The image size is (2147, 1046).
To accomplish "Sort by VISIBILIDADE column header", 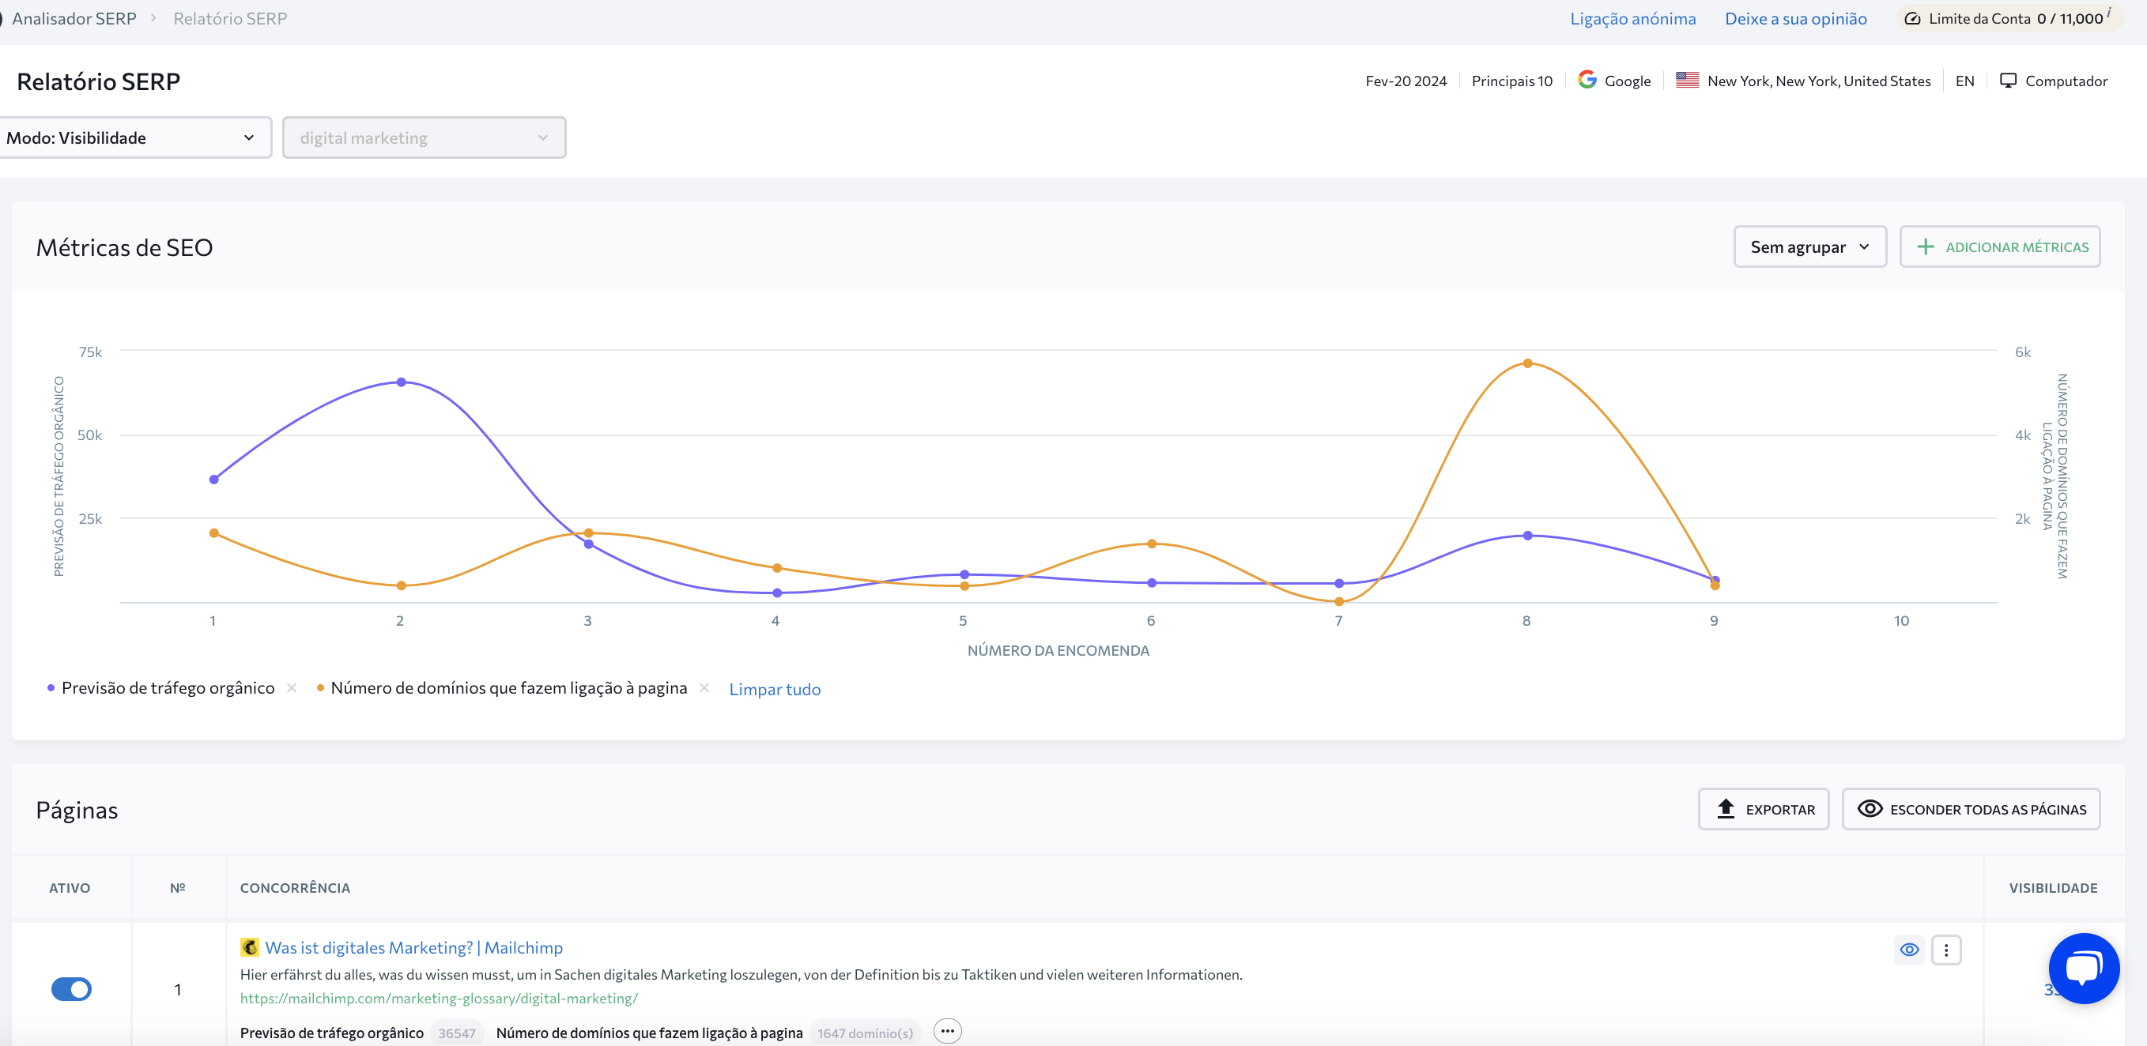I will tap(2053, 888).
